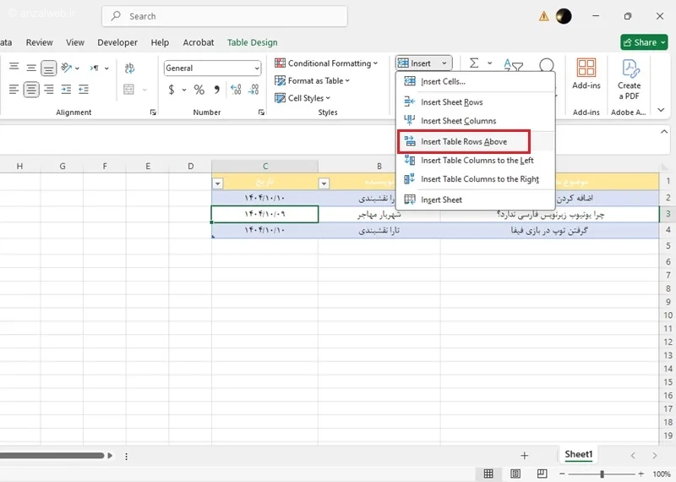Adjust the zoom slider handle
This screenshot has width=676, height=482.
coord(602,474)
